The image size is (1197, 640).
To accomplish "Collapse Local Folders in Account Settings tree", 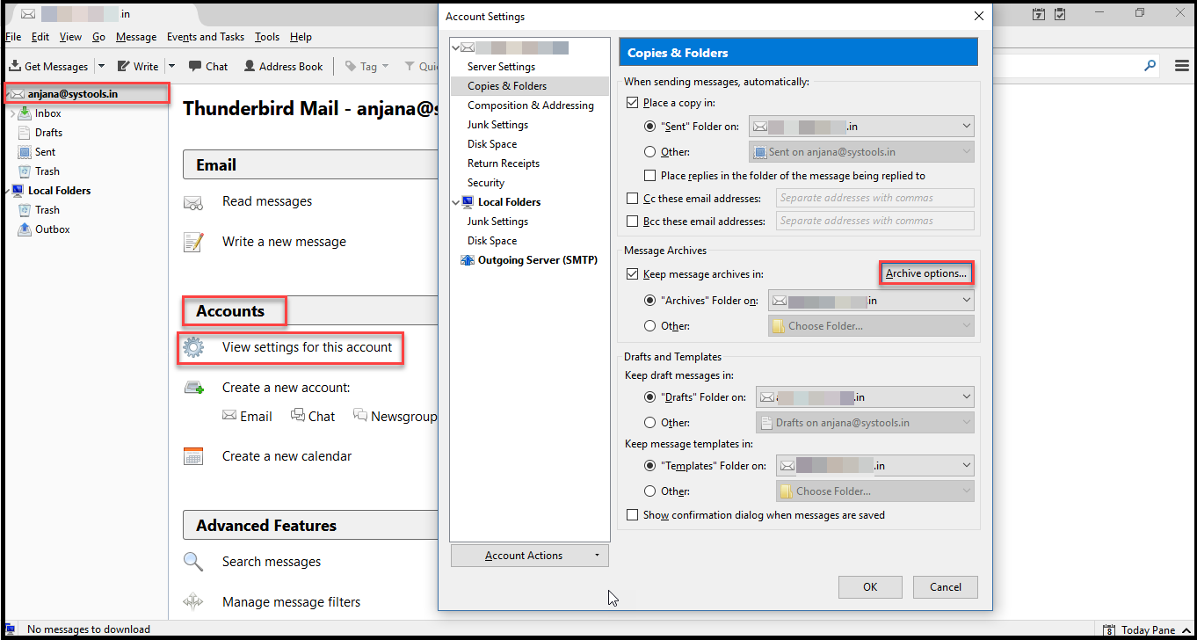I will pos(455,202).
